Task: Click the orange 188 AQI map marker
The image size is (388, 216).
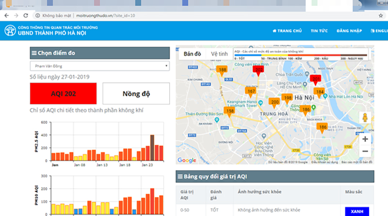Action: pyautogui.click(x=223, y=71)
